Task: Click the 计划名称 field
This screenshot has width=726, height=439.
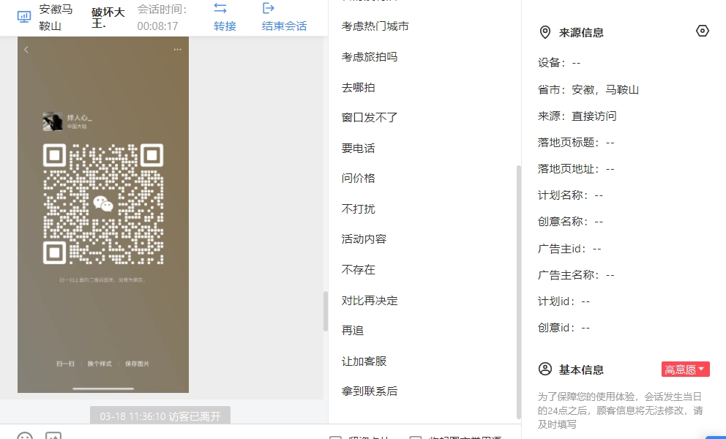Action: (x=570, y=195)
